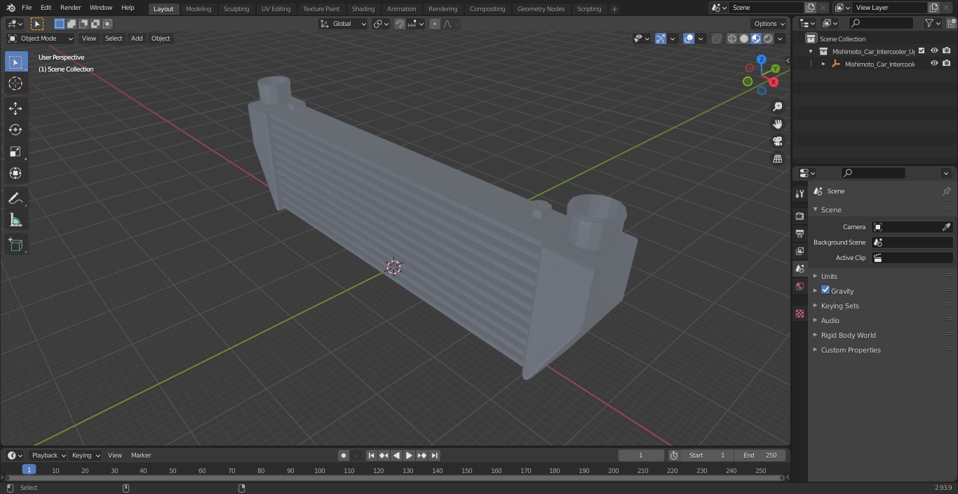Screen dimensions: 958x494
Task: Switch orthographic/perspective grid icon
Action: click(777, 158)
